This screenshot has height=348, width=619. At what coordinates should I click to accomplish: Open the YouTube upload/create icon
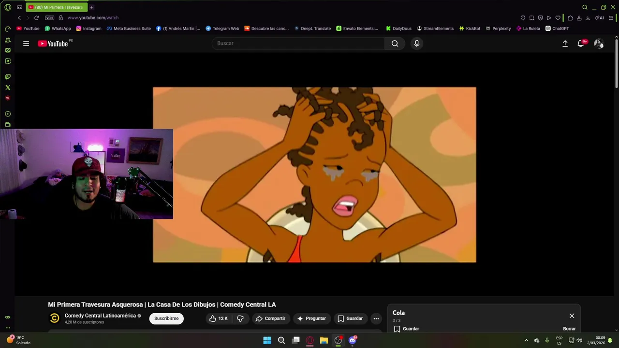[x=565, y=43]
